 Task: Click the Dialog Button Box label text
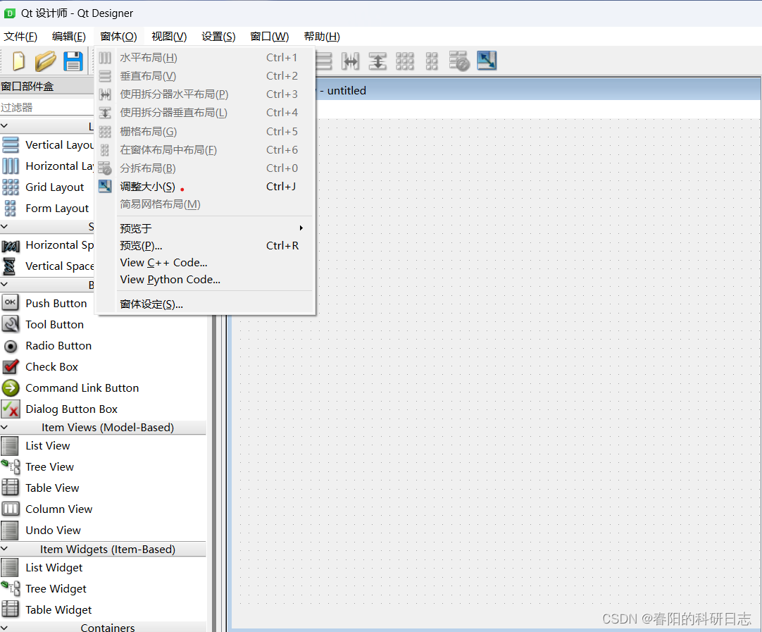tap(71, 409)
